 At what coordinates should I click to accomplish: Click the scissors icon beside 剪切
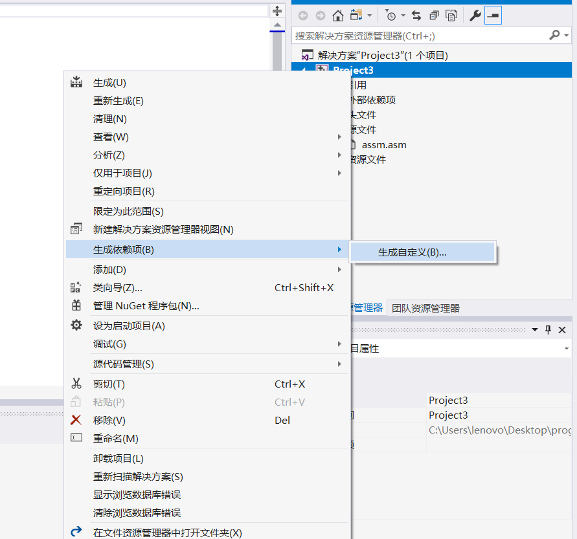[76, 384]
